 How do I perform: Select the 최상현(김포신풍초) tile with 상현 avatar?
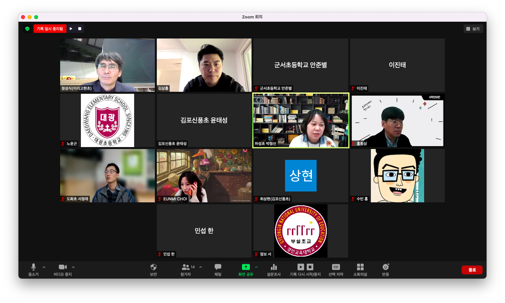pos(301,176)
